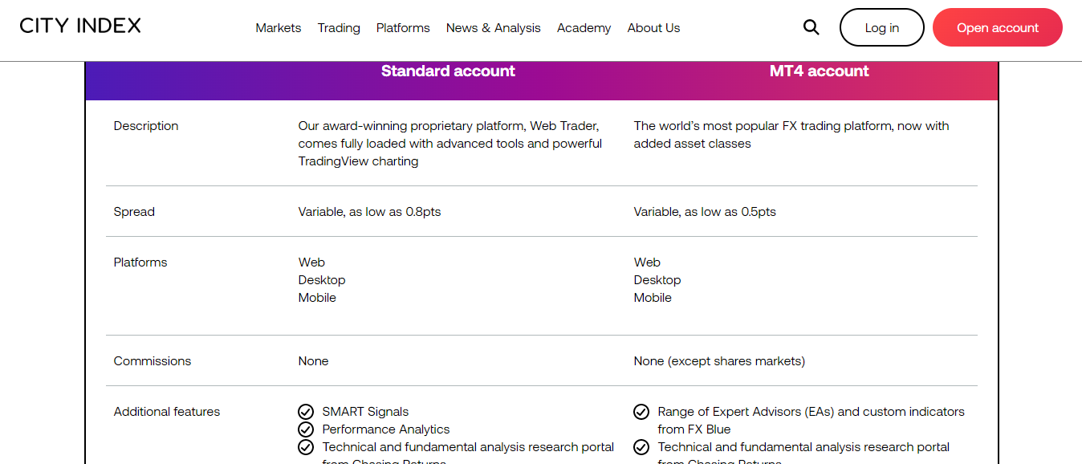Click the search magnifier icon
The width and height of the screenshot is (1082, 464).
pyautogui.click(x=811, y=27)
